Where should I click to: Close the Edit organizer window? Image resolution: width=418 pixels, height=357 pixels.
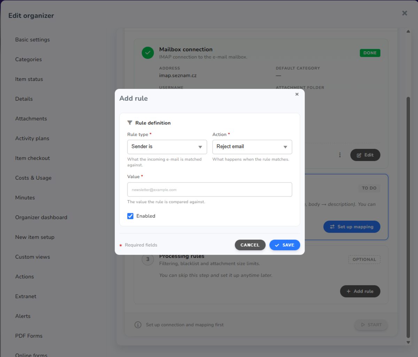[404, 13]
